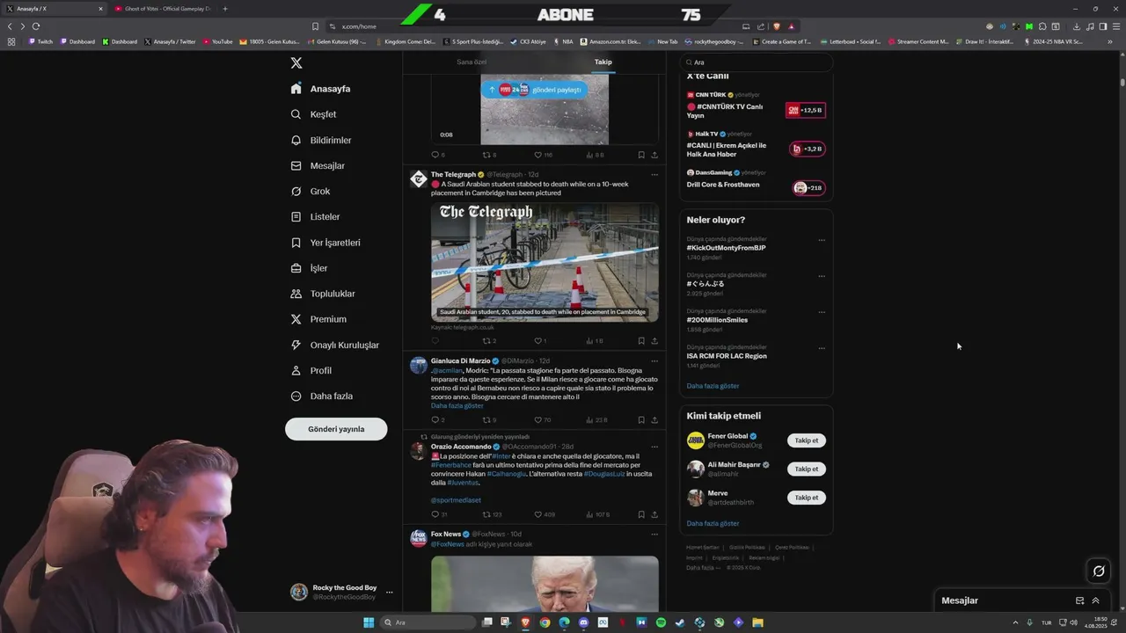Open Profil page
Screen dimensions: 1126x633
point(311,370)
